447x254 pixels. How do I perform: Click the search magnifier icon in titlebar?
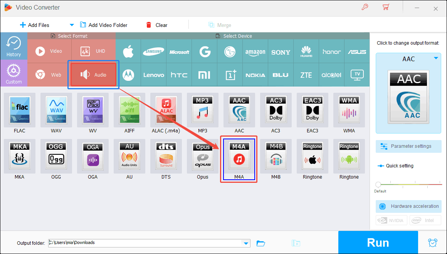click(365, 7)
